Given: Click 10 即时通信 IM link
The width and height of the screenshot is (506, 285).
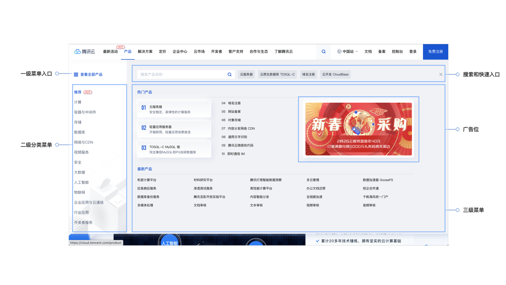Looking at the screenshot, I should [x=233, y=154].
